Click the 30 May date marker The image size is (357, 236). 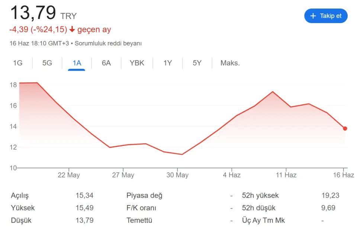click(x=177, y=175)
